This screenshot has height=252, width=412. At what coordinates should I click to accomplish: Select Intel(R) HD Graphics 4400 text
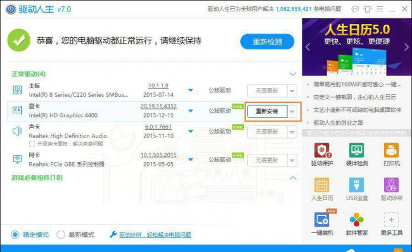pyautogui.click(x=63, y=115)
